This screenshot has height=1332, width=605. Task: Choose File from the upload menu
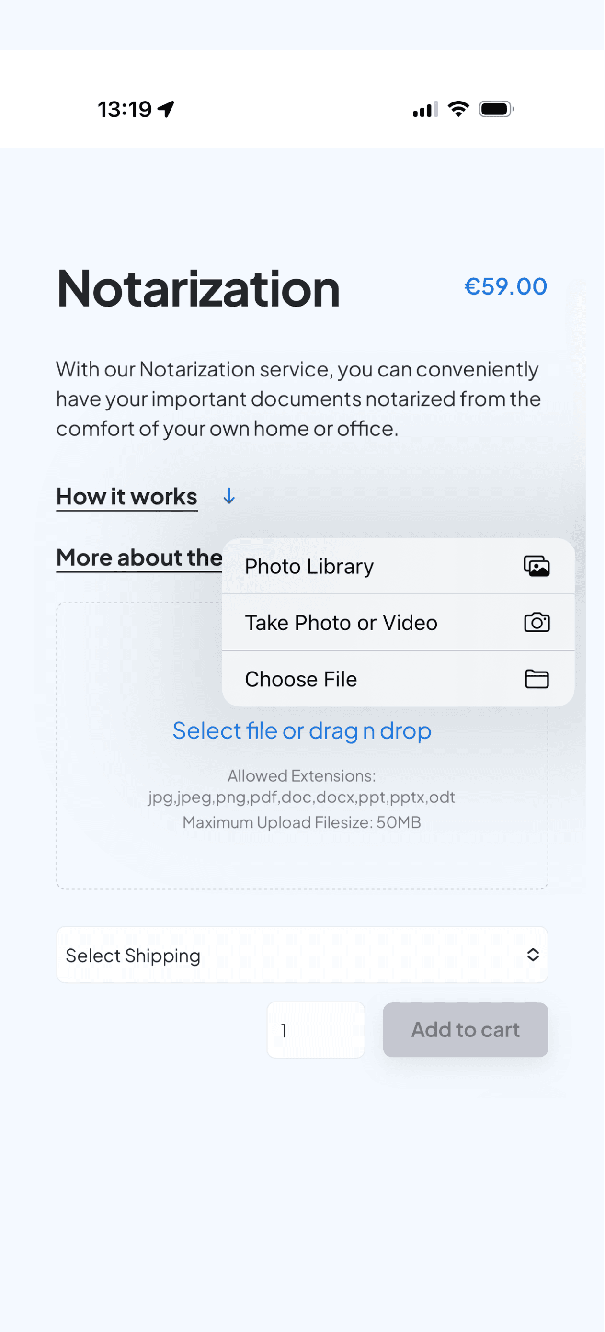(x=300, y=679)
